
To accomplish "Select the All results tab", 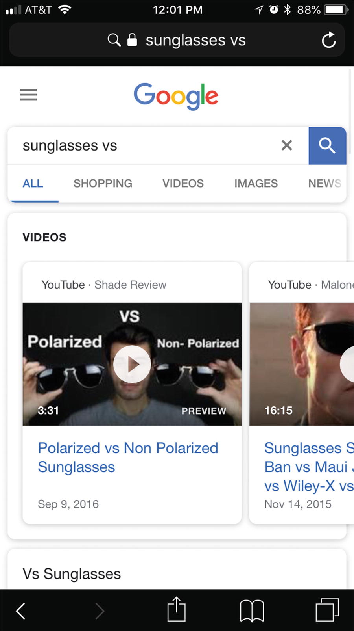I will click(33, 183).
